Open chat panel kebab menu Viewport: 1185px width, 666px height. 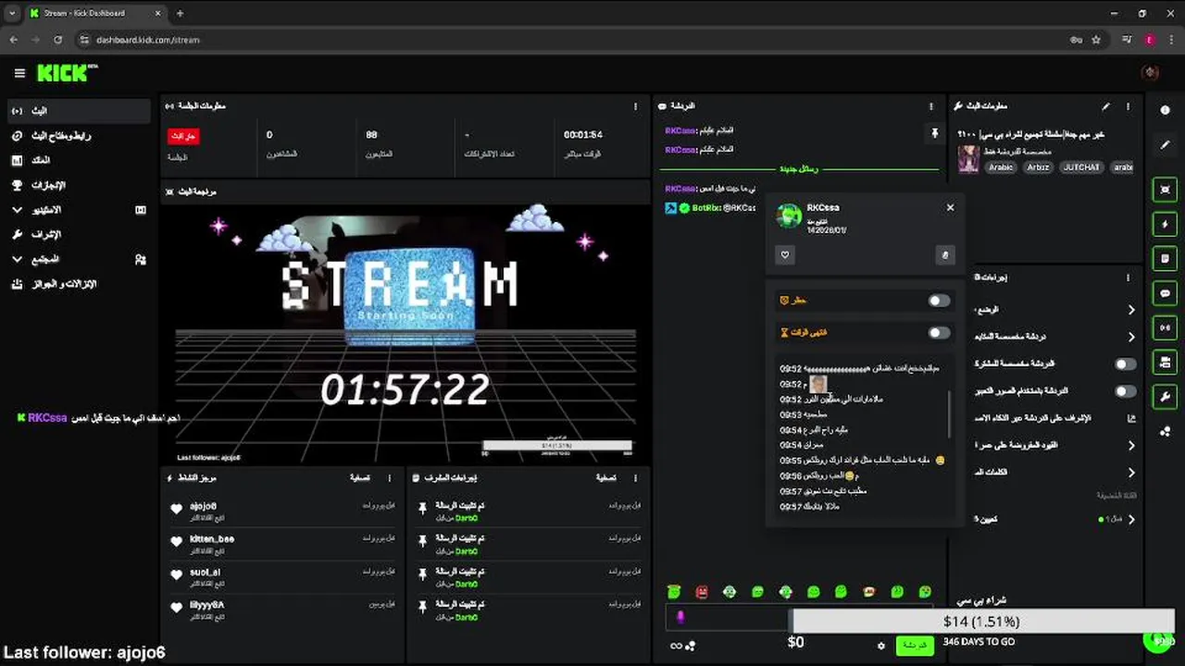[931, 106]
